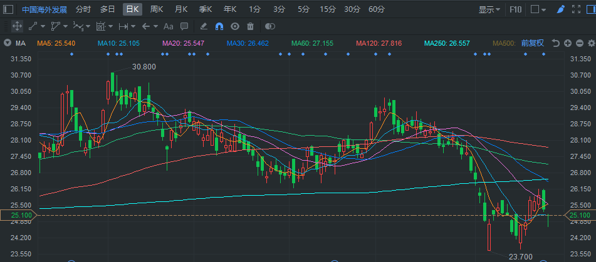The width and height of the screenshot is (596, 262).
Task: Click the 30.800 high price annotation
Action: click(144, 67)
